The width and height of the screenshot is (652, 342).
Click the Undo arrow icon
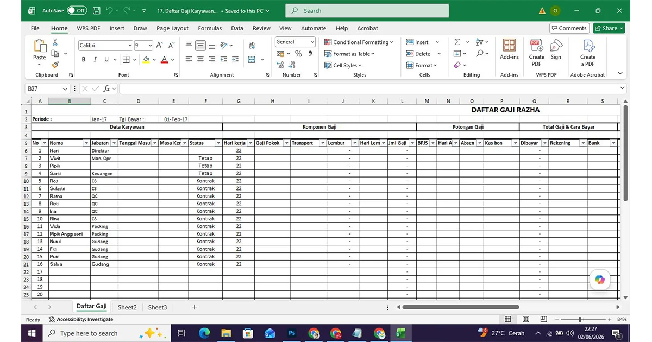pos(110,11)
